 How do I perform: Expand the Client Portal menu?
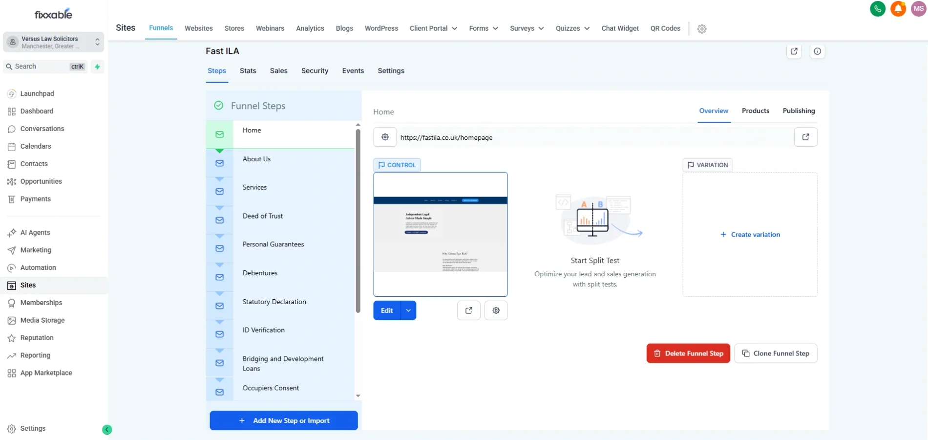pos(433,28)
